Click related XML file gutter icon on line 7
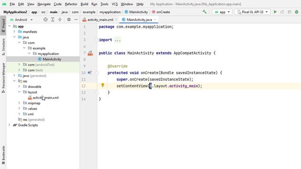The height and width of the screenshot is (169, 301). tap(90, 53)
